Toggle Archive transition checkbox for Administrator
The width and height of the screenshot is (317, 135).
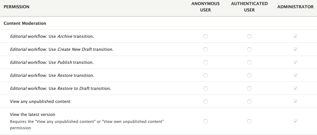pyautogui.click(x=295, y=37)
